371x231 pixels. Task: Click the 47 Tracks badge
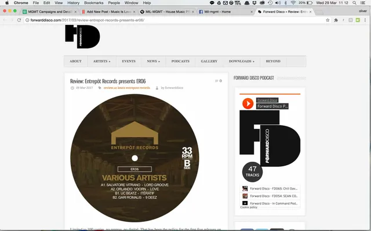252,172
